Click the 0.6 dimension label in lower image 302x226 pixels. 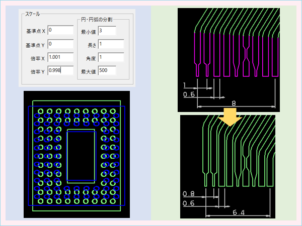point(190,203)
